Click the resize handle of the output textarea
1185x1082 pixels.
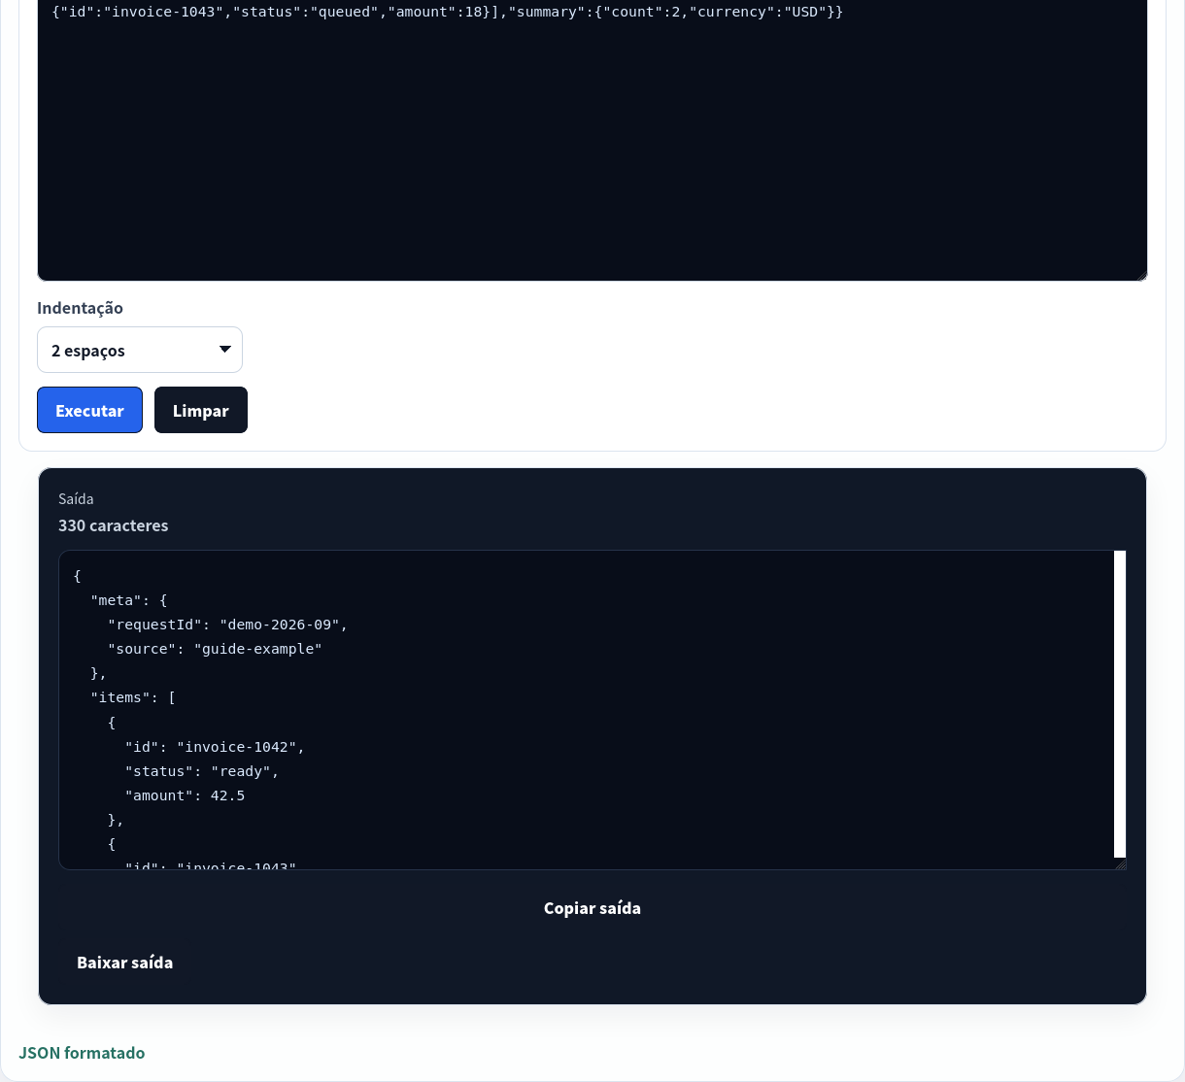pyautogui.click(x=1120, y=863)
